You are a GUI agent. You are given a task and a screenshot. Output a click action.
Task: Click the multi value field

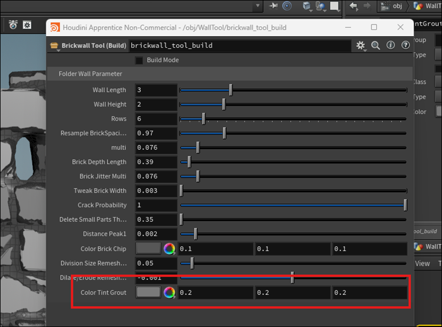click(156, 147)
